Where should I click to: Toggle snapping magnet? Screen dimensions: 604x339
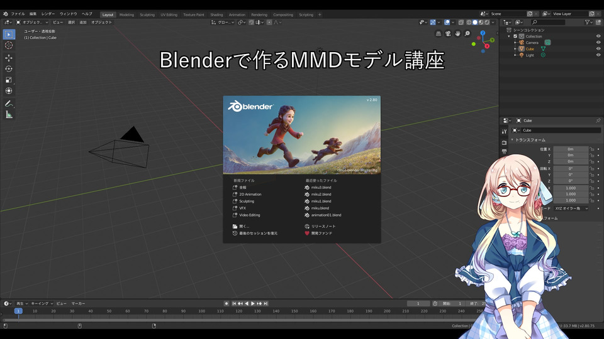pyautogui.click(x=251, y=23)
